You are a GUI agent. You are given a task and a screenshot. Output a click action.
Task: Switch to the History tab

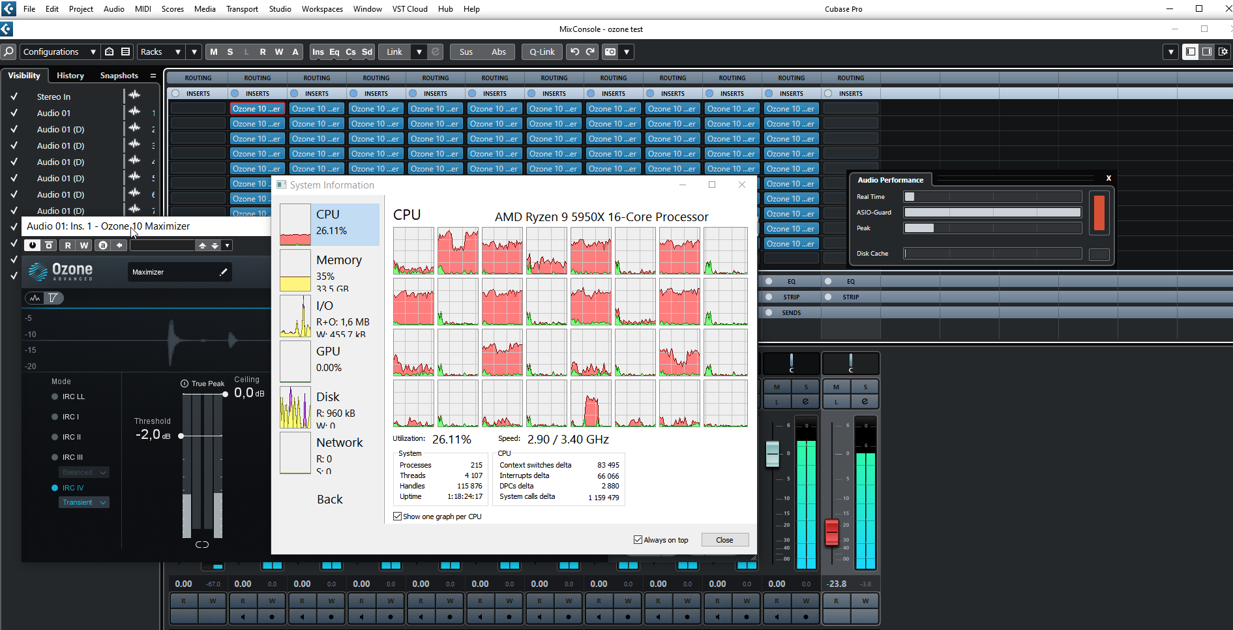(x=70, y=76)
